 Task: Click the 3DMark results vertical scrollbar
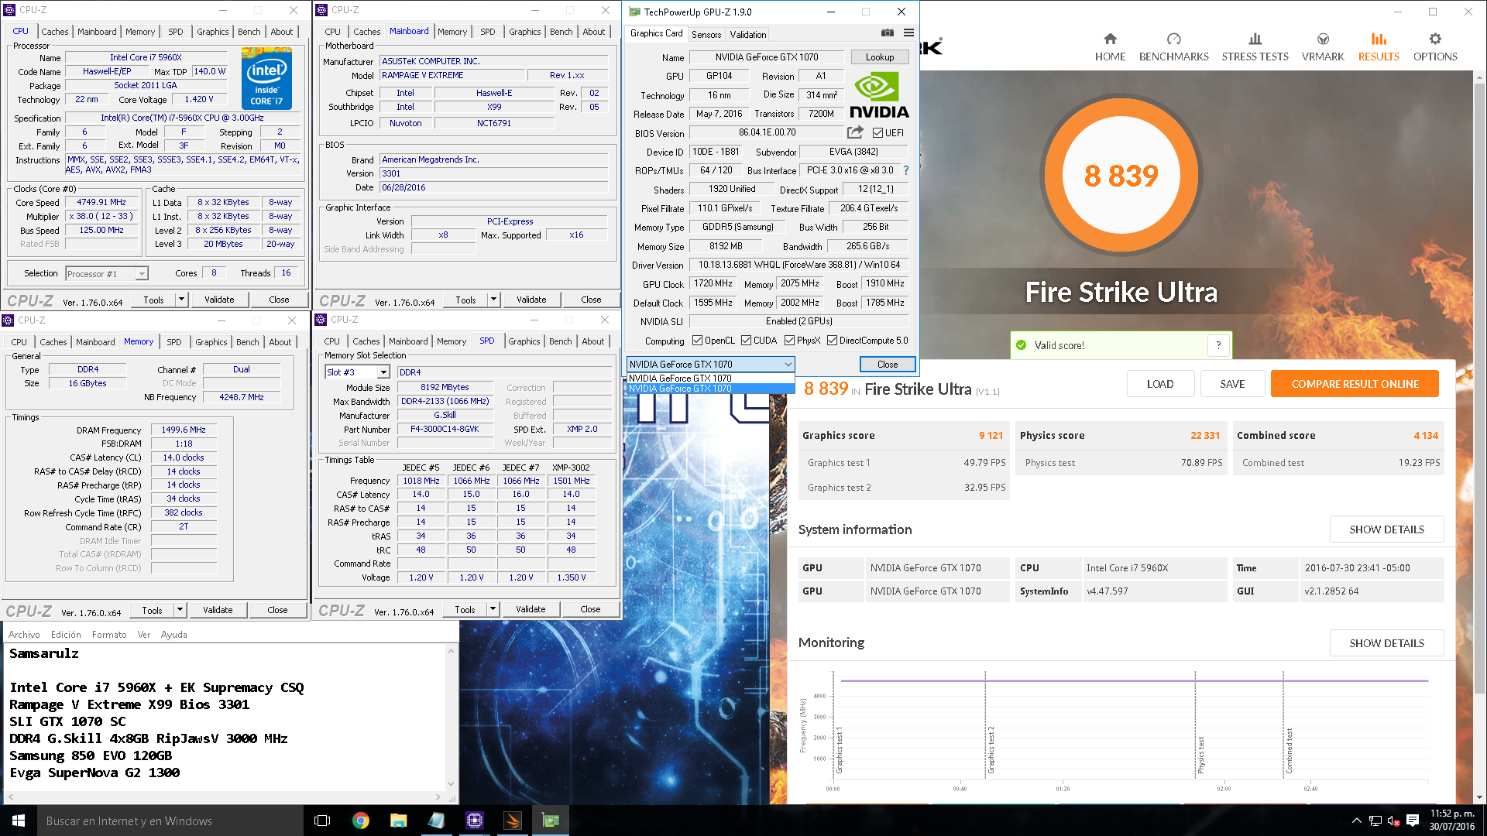1479,437
